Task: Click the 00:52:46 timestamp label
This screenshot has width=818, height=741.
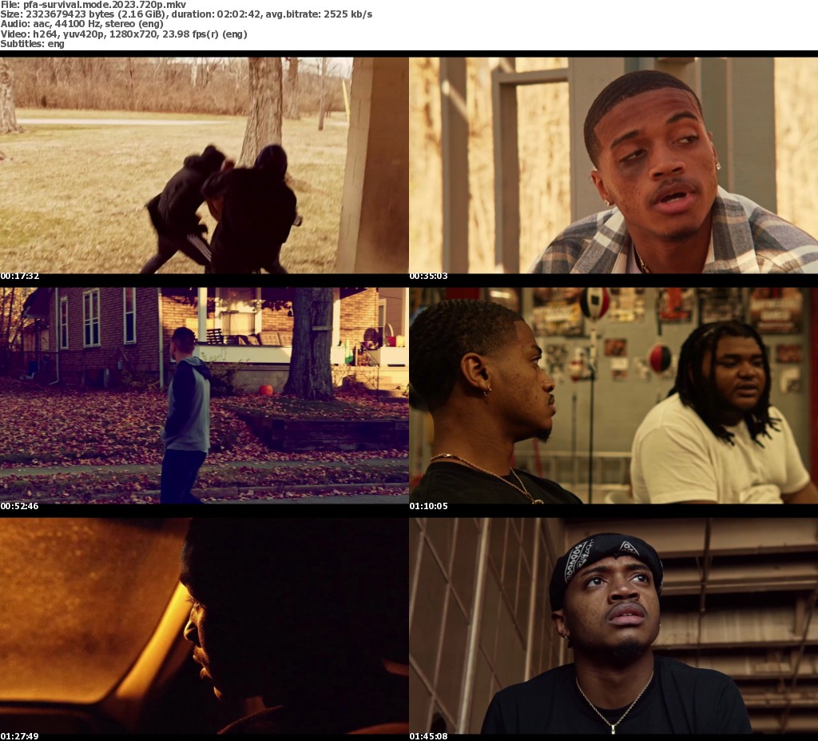Action: 20,506
